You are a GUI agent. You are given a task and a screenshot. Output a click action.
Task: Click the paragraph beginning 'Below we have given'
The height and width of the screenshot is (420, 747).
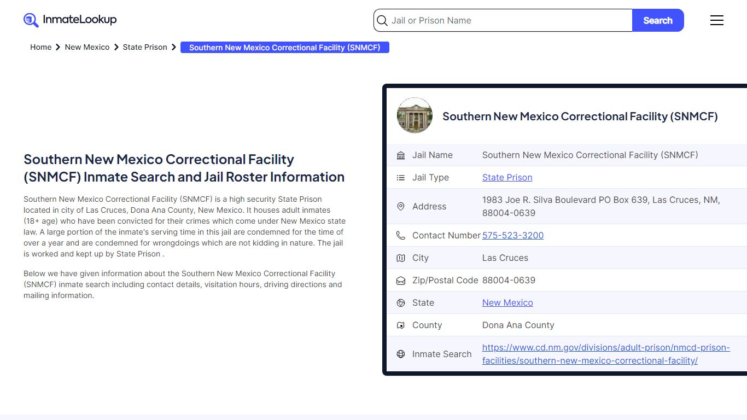tap(183, 284)
